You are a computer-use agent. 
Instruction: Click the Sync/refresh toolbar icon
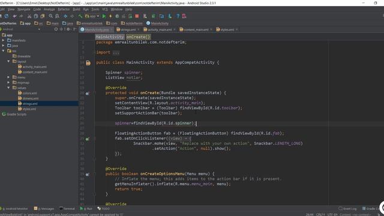pyautogui.click(x=7, y=16)
